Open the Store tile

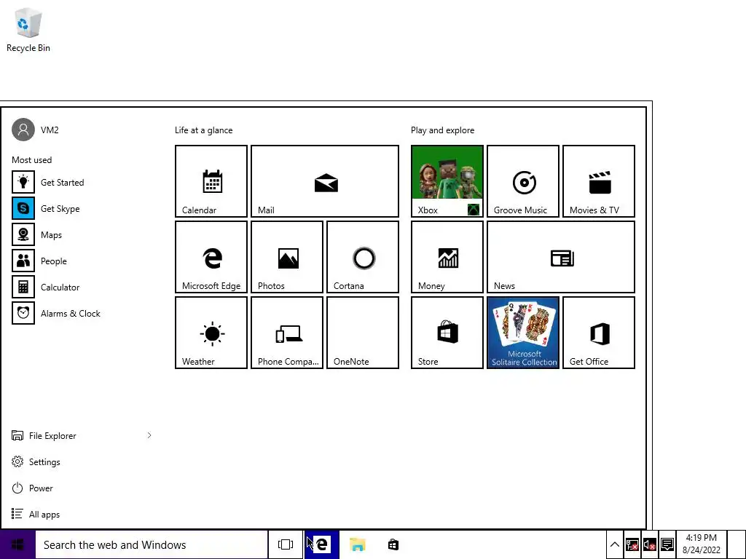tap(447, 333)
